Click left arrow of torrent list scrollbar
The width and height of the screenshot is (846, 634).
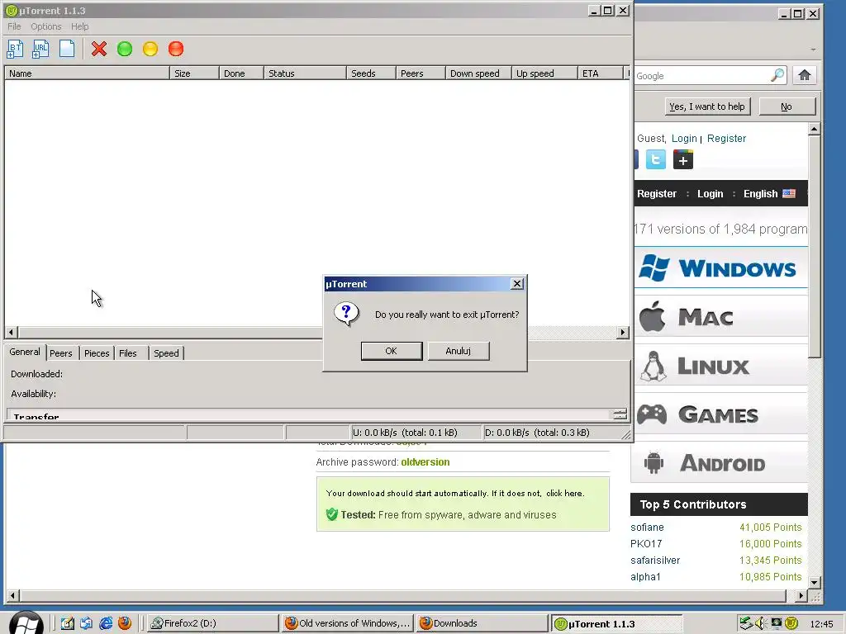12,332
